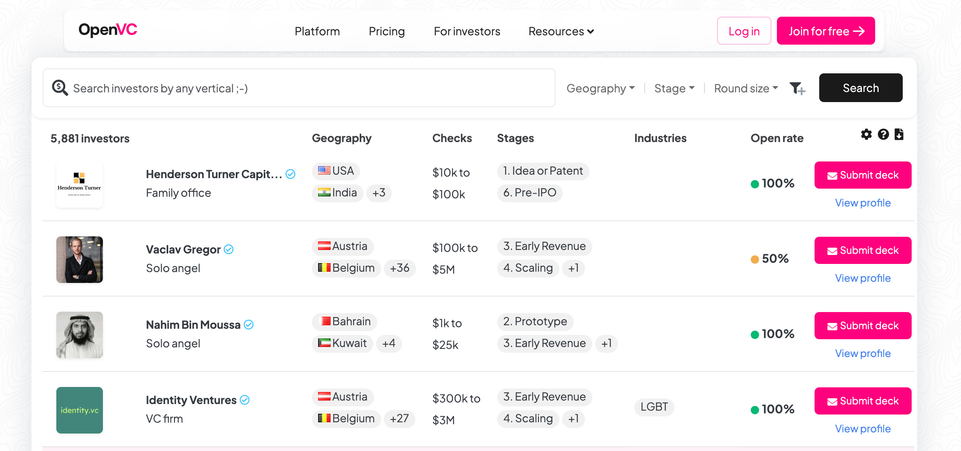Submit deck to Henderson Turner Capital

pos(863,175)
